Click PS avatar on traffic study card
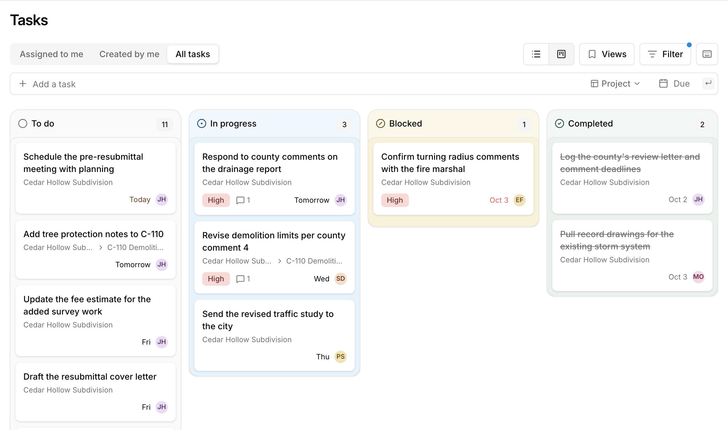728x430 pixels. click(x=340, y=357)
